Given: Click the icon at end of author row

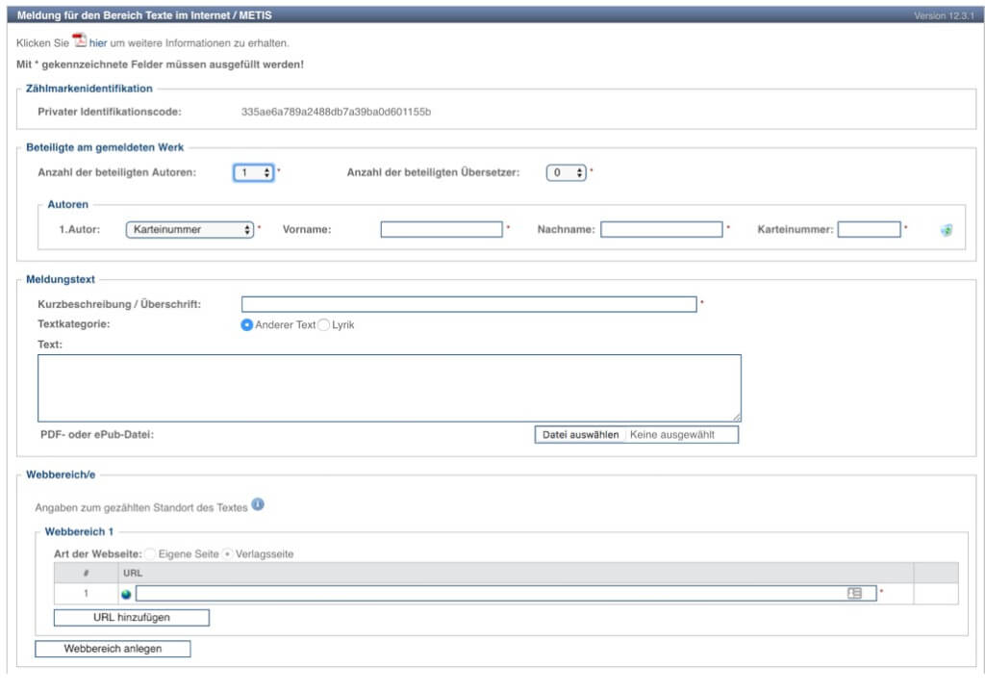Looking at the screenshot, I should coord(947,230).
